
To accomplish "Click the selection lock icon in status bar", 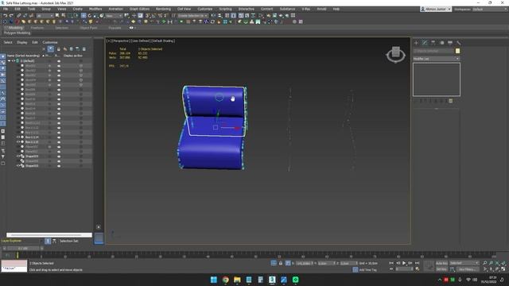I will (x=281, y=263).
